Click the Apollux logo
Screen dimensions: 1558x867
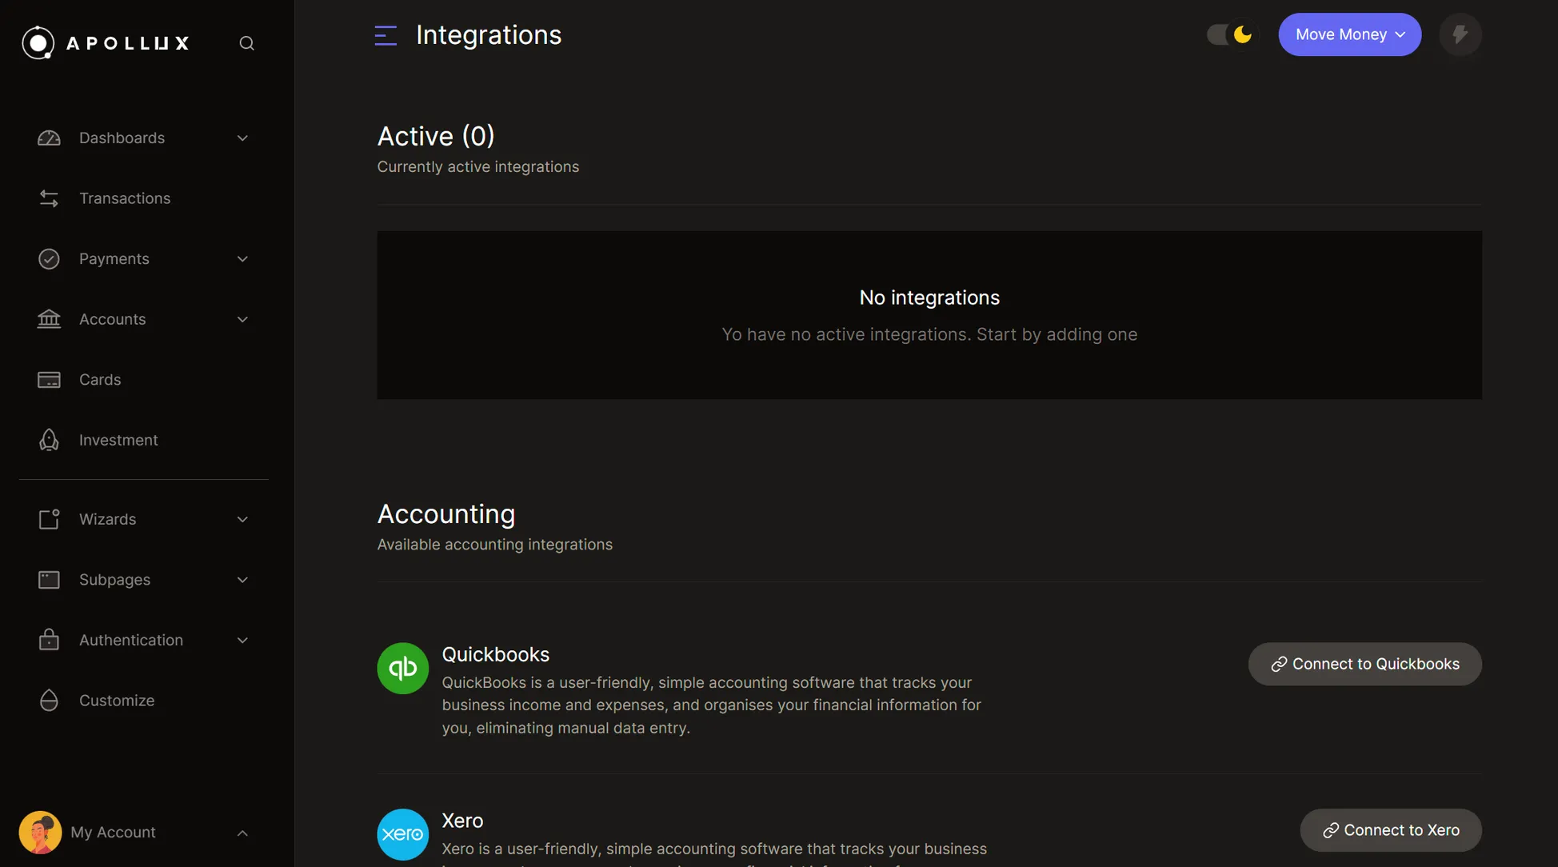coord(106,42)
